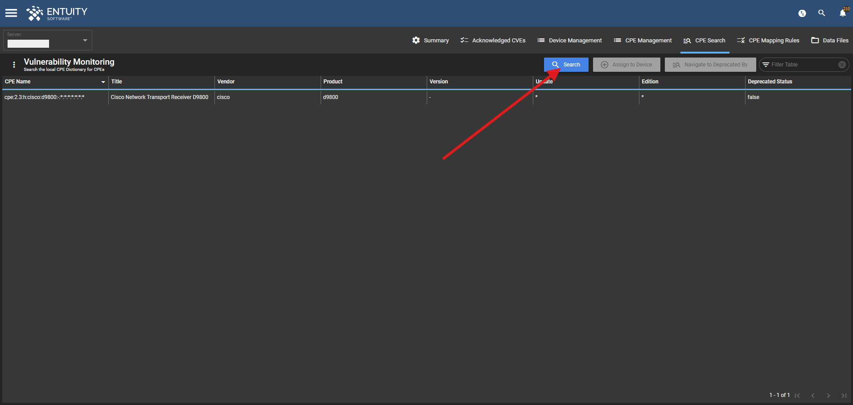The image size is (853, 405).
Task: Go to the next results page
Action: 828,396
